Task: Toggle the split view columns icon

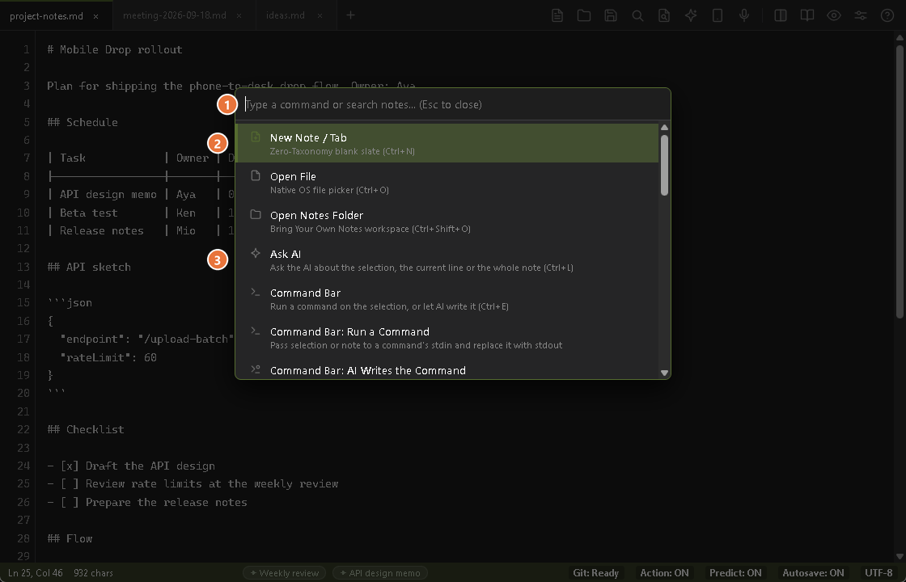Action: pos(780,15)
